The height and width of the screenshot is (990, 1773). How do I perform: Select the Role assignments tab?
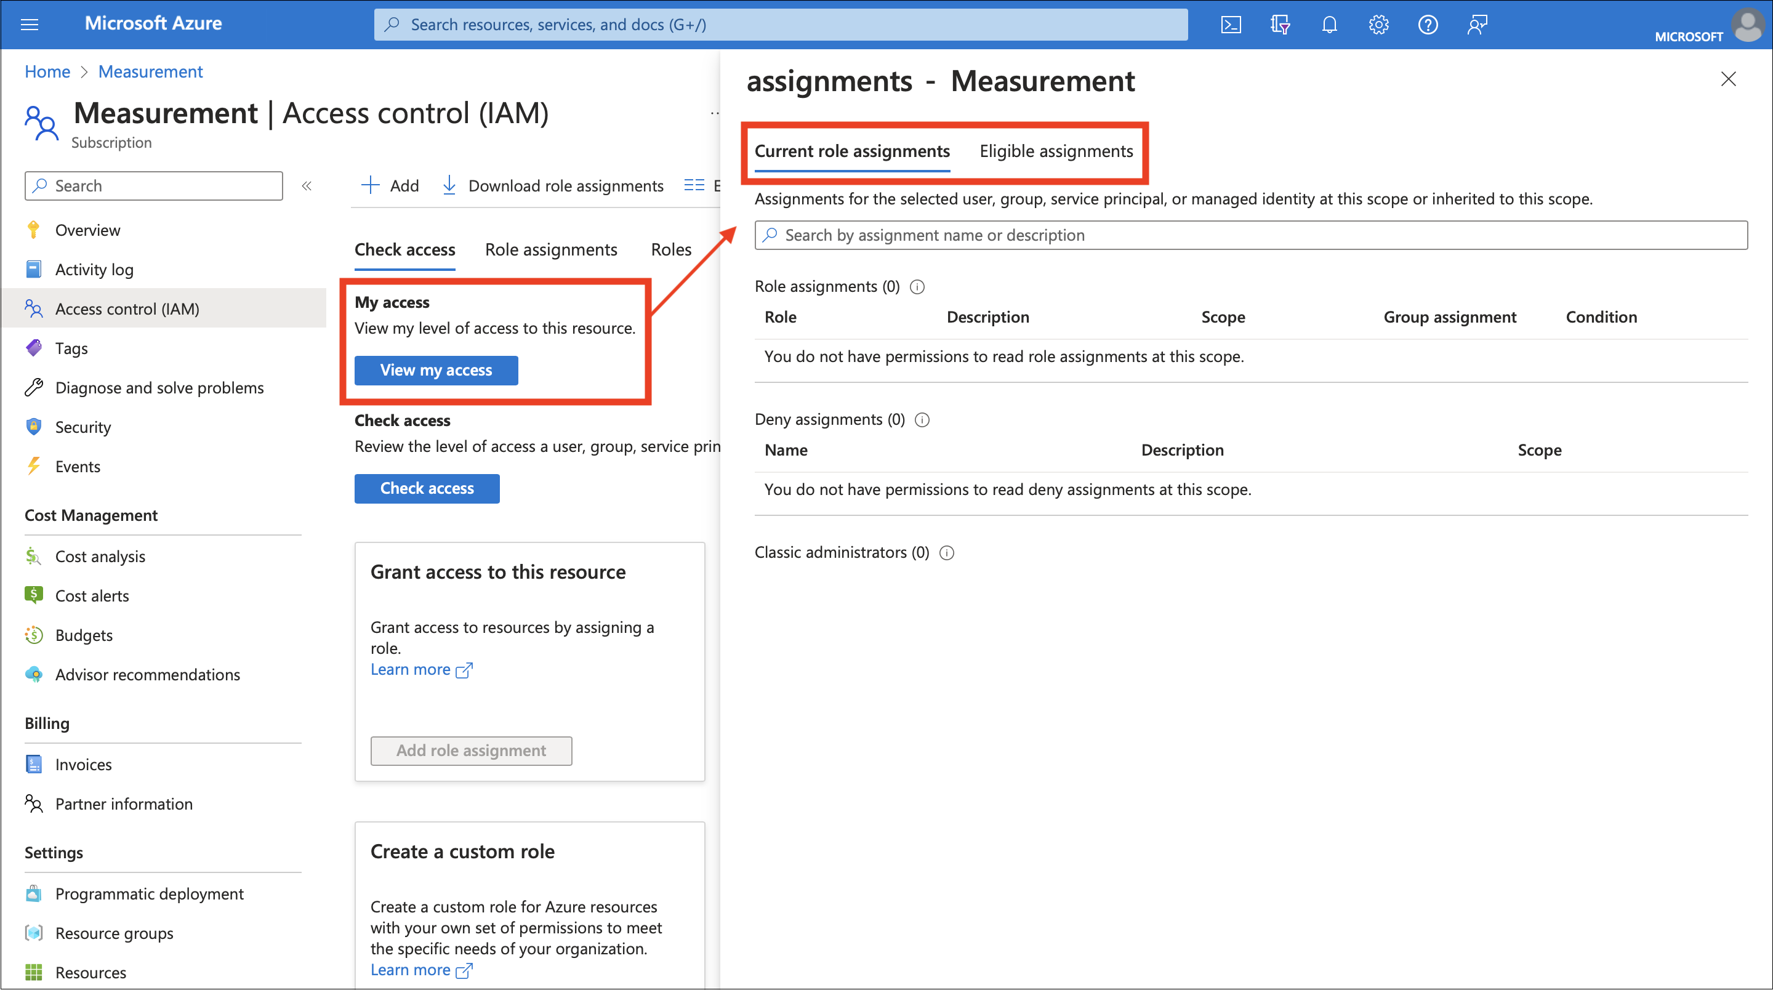click(550, 249)
